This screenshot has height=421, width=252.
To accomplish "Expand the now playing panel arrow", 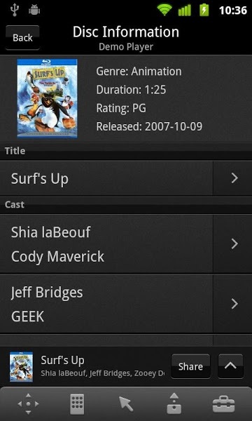I will point(230,366).
